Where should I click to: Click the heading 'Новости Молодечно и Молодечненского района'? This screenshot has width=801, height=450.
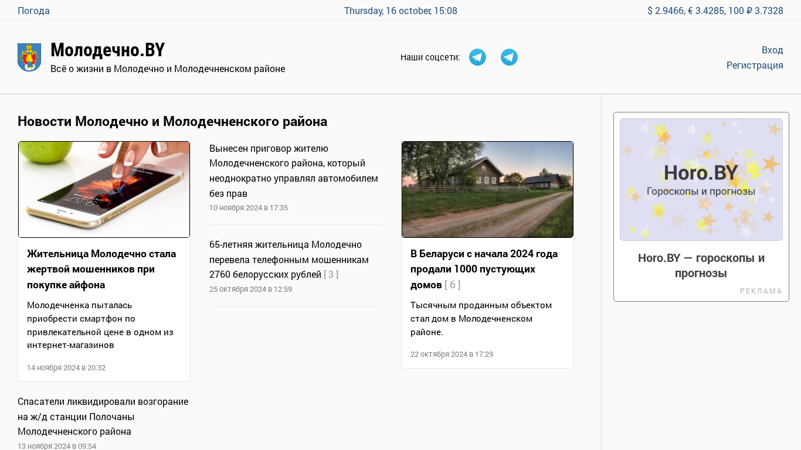tap(172, 121)
